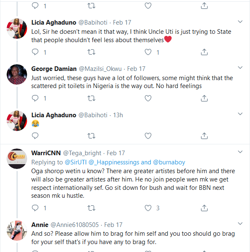
Task: Open the @SirUTI mention link
Action: (75, 162)
